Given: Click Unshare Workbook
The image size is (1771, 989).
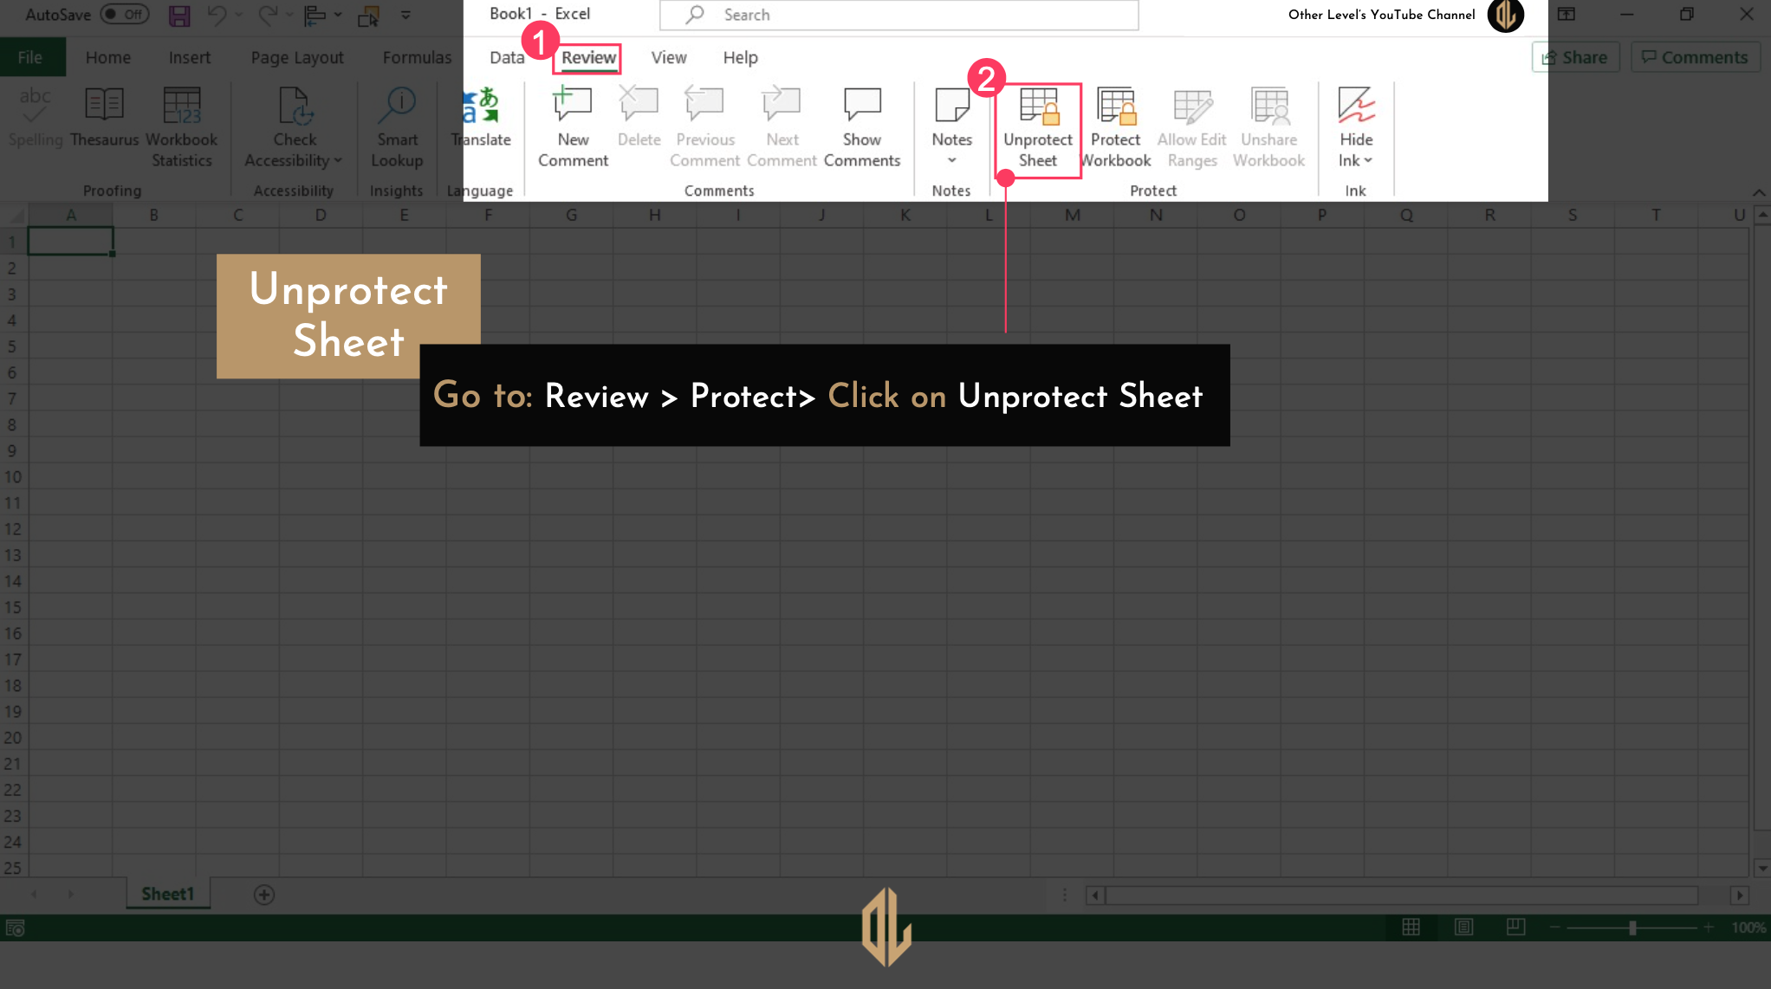Looking at the screenshot, I should point(1268,126).
